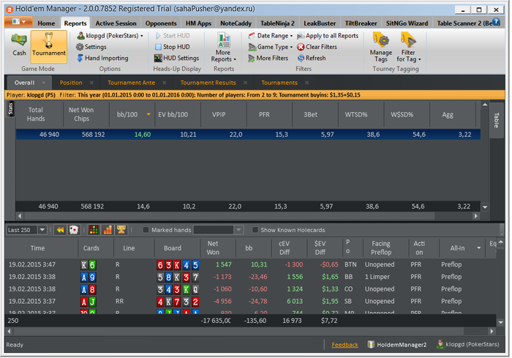The image size is (512, 358).
Task: Open the NoteCaddy tab
Action: tap(236, 23)
